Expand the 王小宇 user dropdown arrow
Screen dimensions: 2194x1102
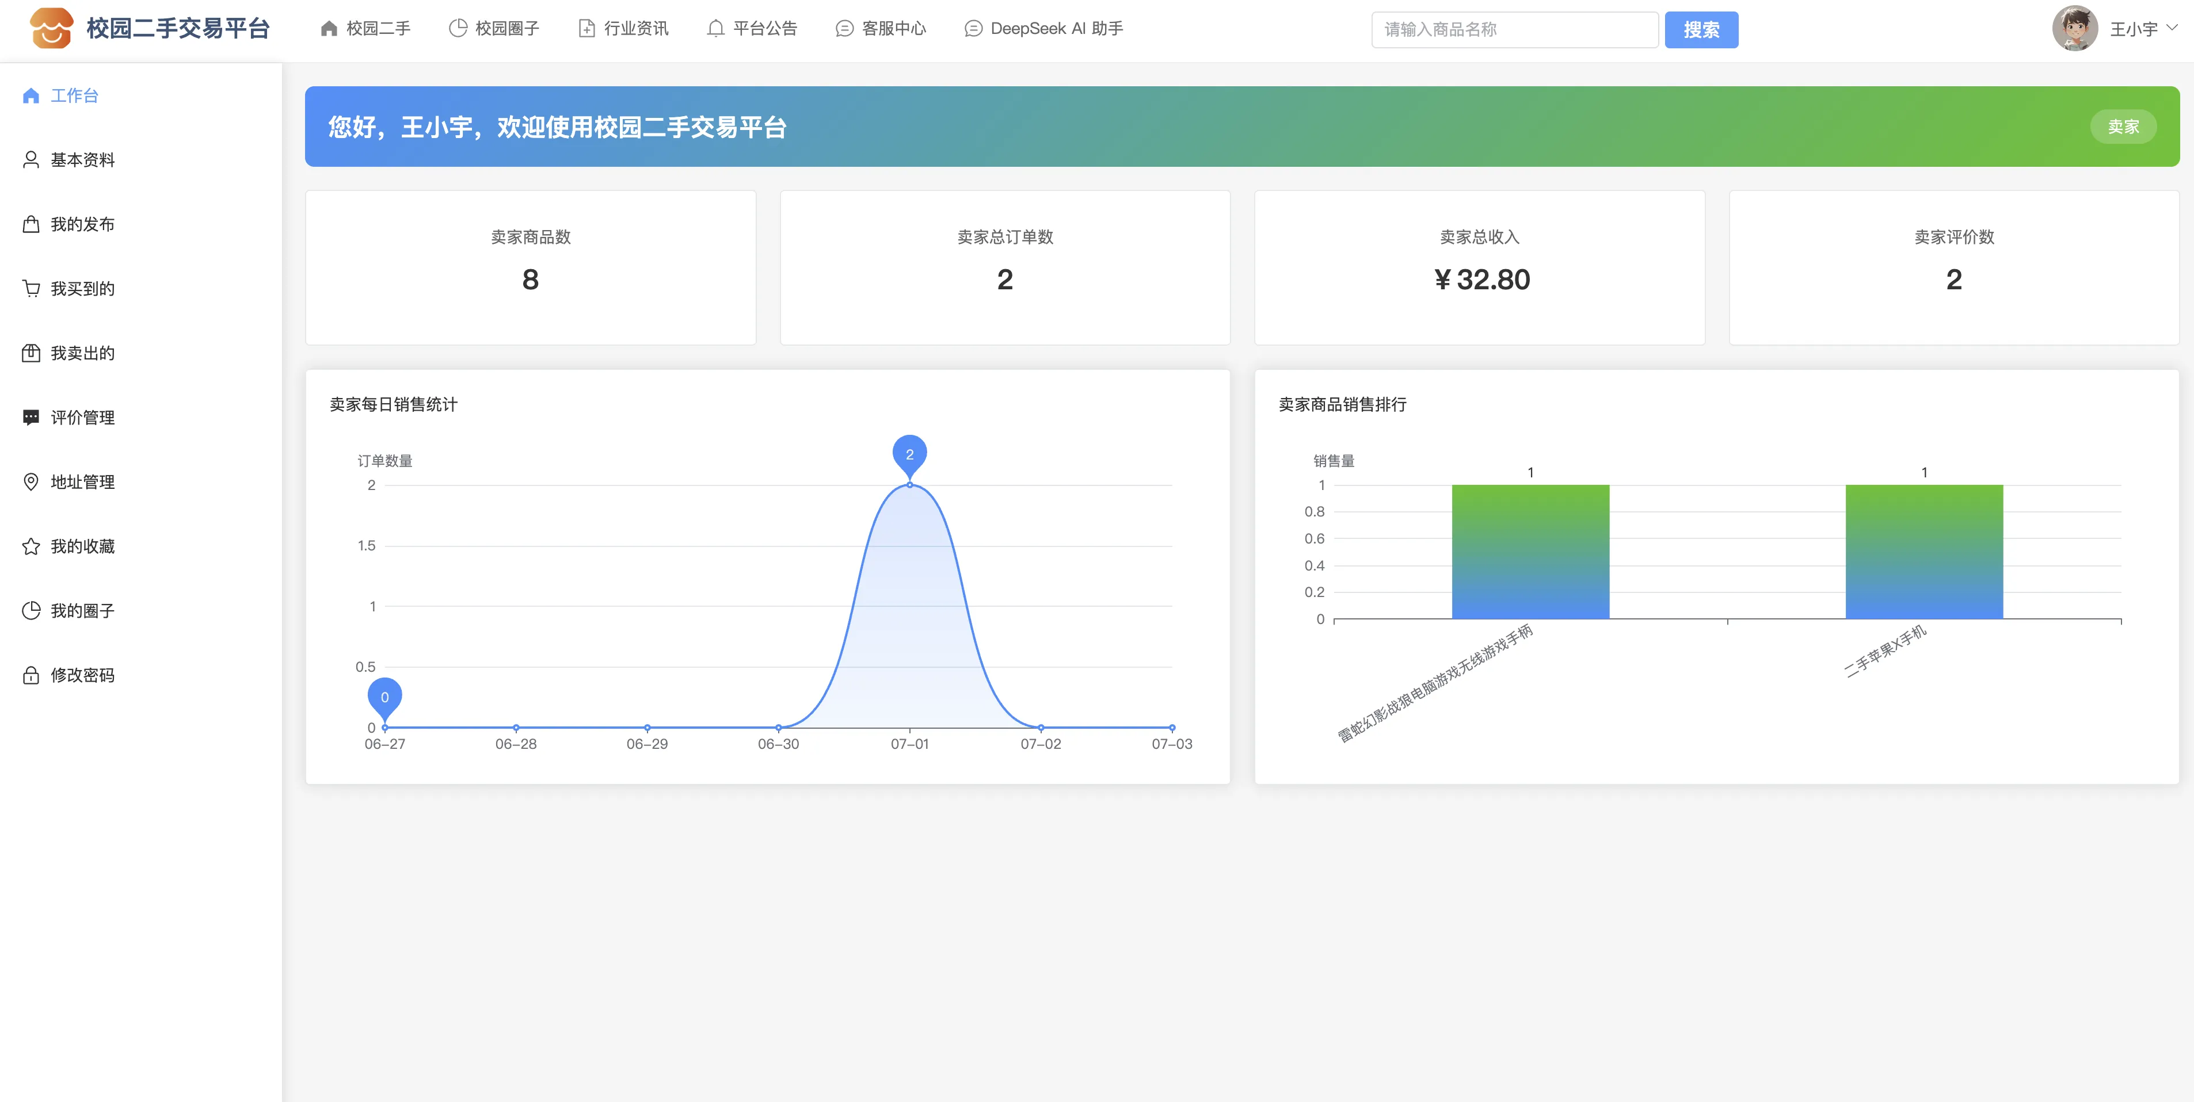click(x=2171, y=28)
